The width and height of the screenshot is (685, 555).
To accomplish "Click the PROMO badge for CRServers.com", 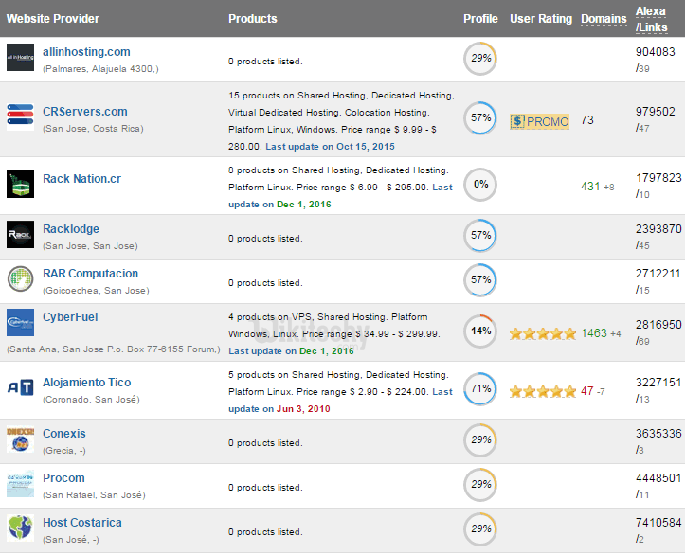I will 540,121.
